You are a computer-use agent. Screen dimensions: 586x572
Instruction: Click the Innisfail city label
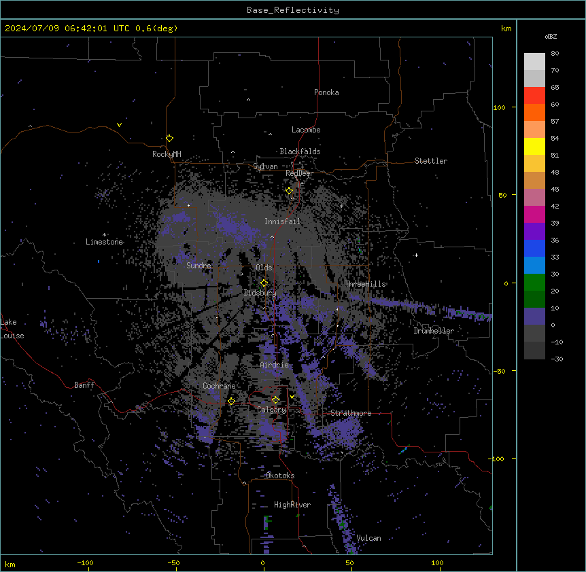click(x=282, y=221)
